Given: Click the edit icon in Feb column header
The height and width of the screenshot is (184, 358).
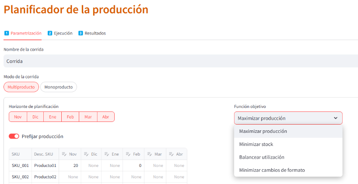Looking at the screenshot, I should (128, 154).
